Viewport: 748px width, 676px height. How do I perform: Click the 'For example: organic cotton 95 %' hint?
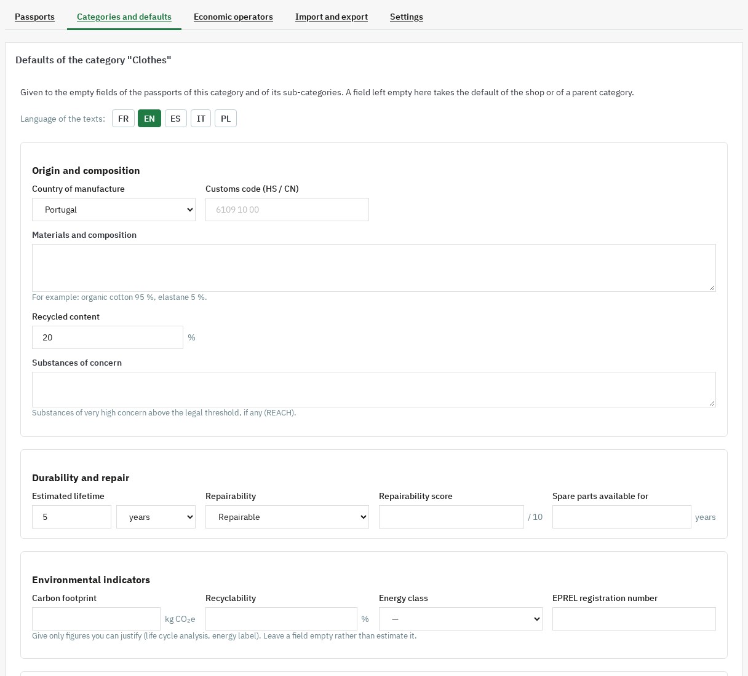click(x=119, y=297)
